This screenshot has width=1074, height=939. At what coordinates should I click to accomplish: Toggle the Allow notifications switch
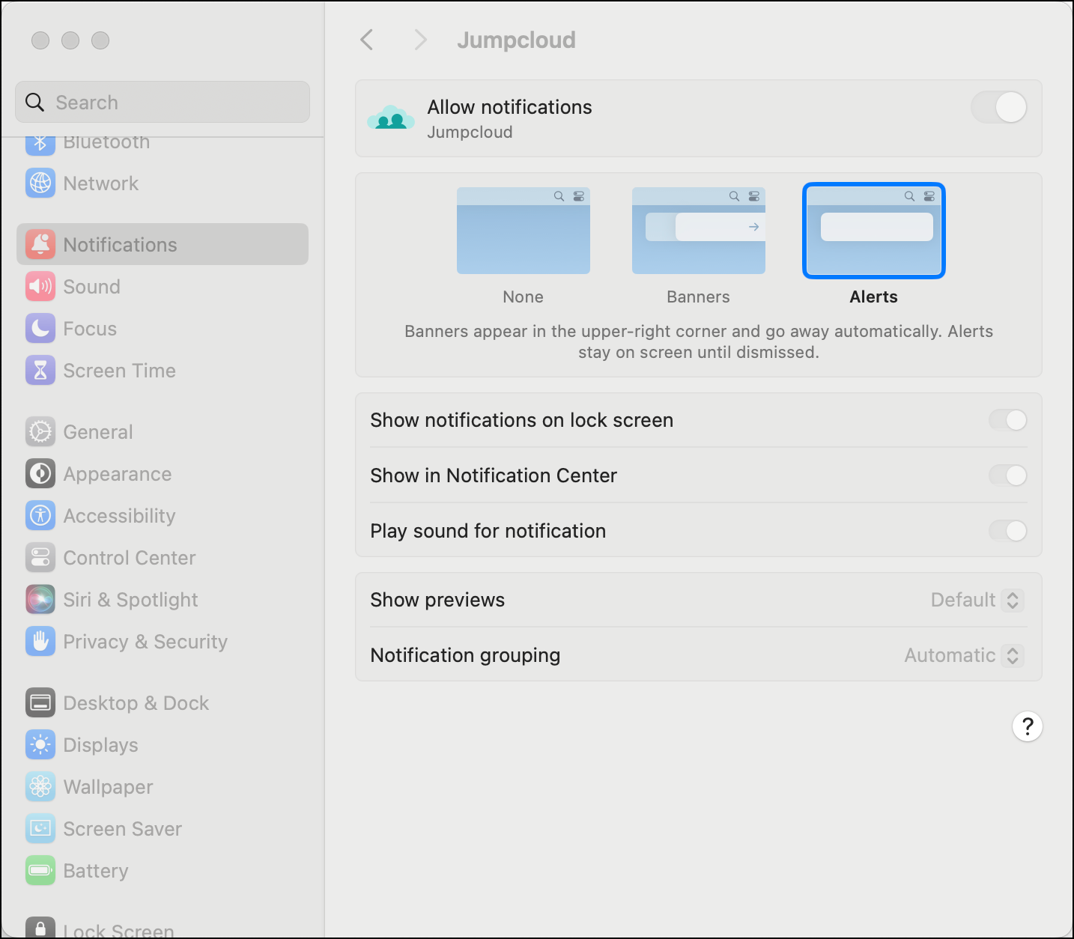point(998,108)
